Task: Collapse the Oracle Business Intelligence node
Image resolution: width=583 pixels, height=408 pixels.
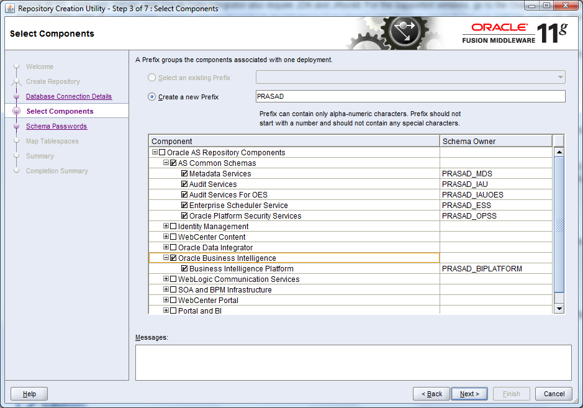Action: (166, 257)
